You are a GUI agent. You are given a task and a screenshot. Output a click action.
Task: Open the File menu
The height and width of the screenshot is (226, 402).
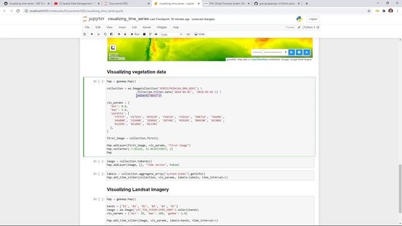[87, 27]
